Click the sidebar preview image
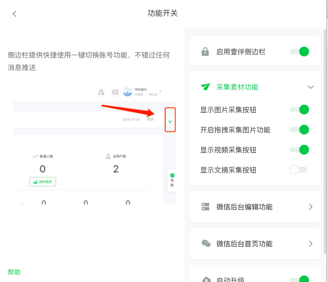328x282 pixels. pos(94,144)
